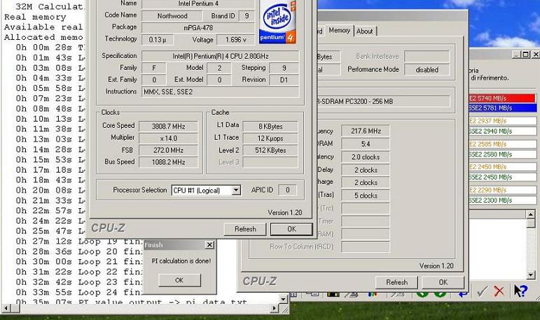Image resolution: width=540 pixels, height=320 pixels.
Task: Click the Code Name field showing Northwood
Action: click(x=172, y=16)
